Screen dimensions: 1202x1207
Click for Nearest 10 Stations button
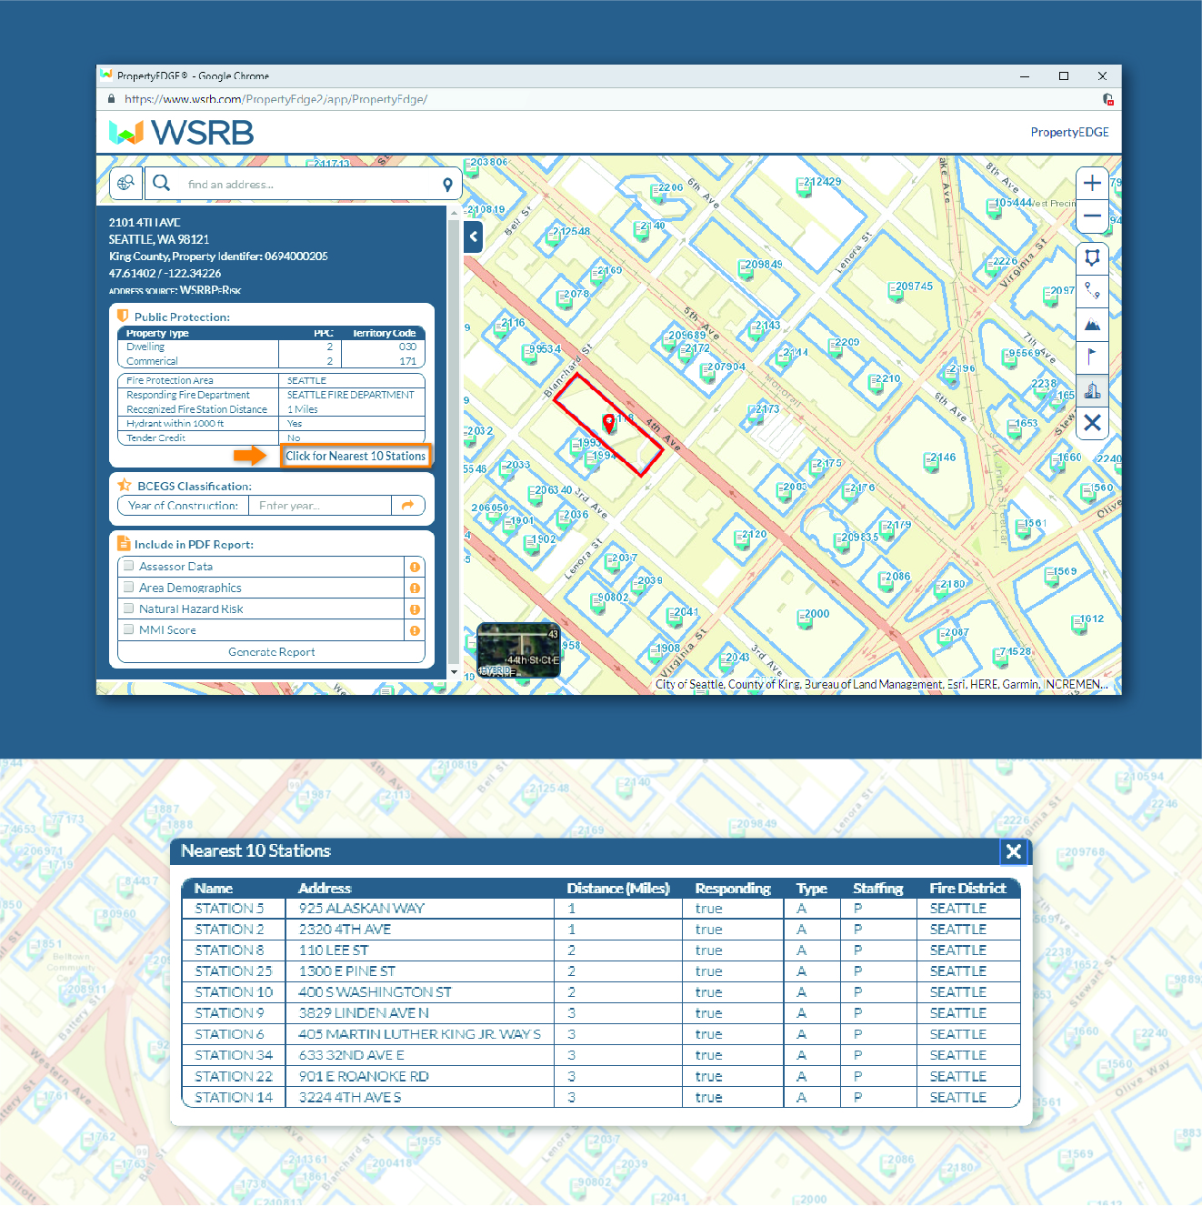(x=356, y=456)
